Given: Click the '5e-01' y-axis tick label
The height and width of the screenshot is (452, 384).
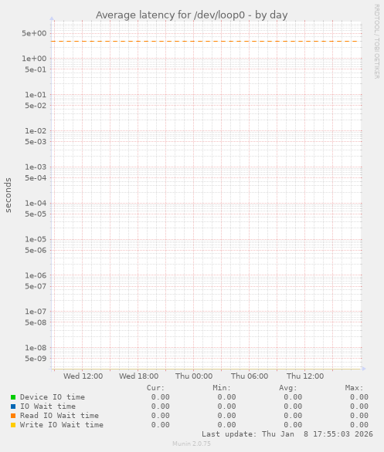Looking at the screenshot, I should pos(36,69).
